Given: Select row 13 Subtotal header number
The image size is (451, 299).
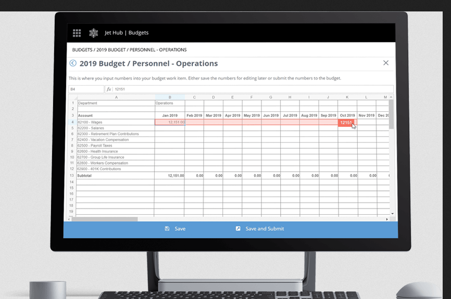Looking at the screenshot, I should (x=72, y=176).
